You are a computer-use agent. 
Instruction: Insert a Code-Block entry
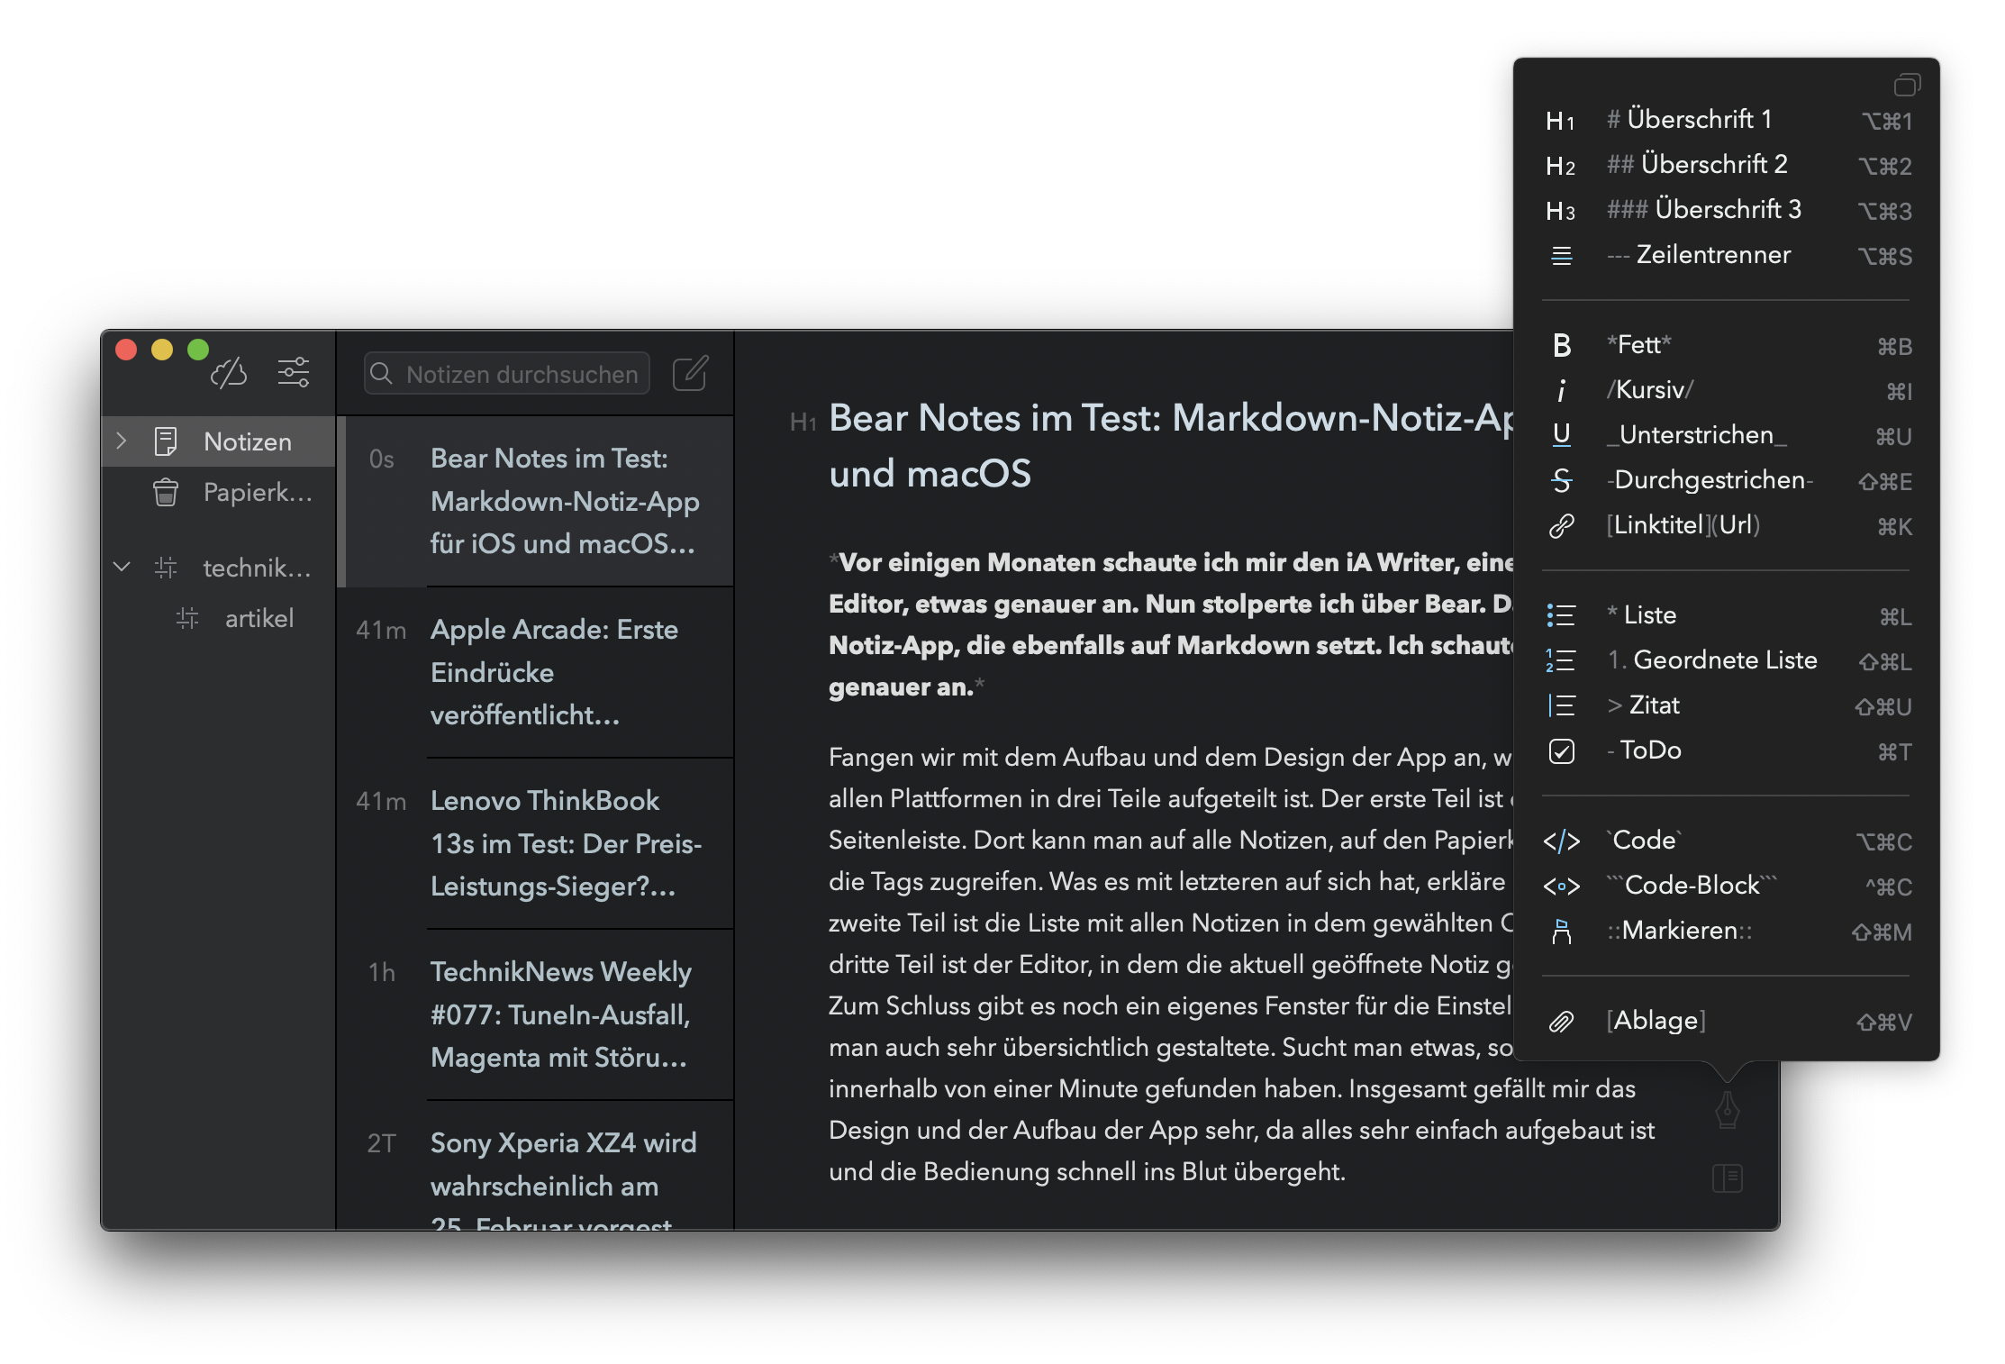click(1727, 886)
